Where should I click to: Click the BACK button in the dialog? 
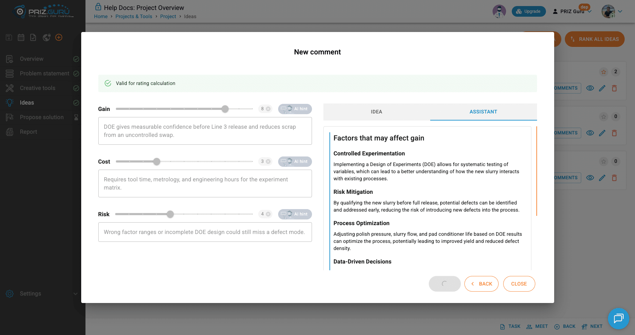click(482, 284)
